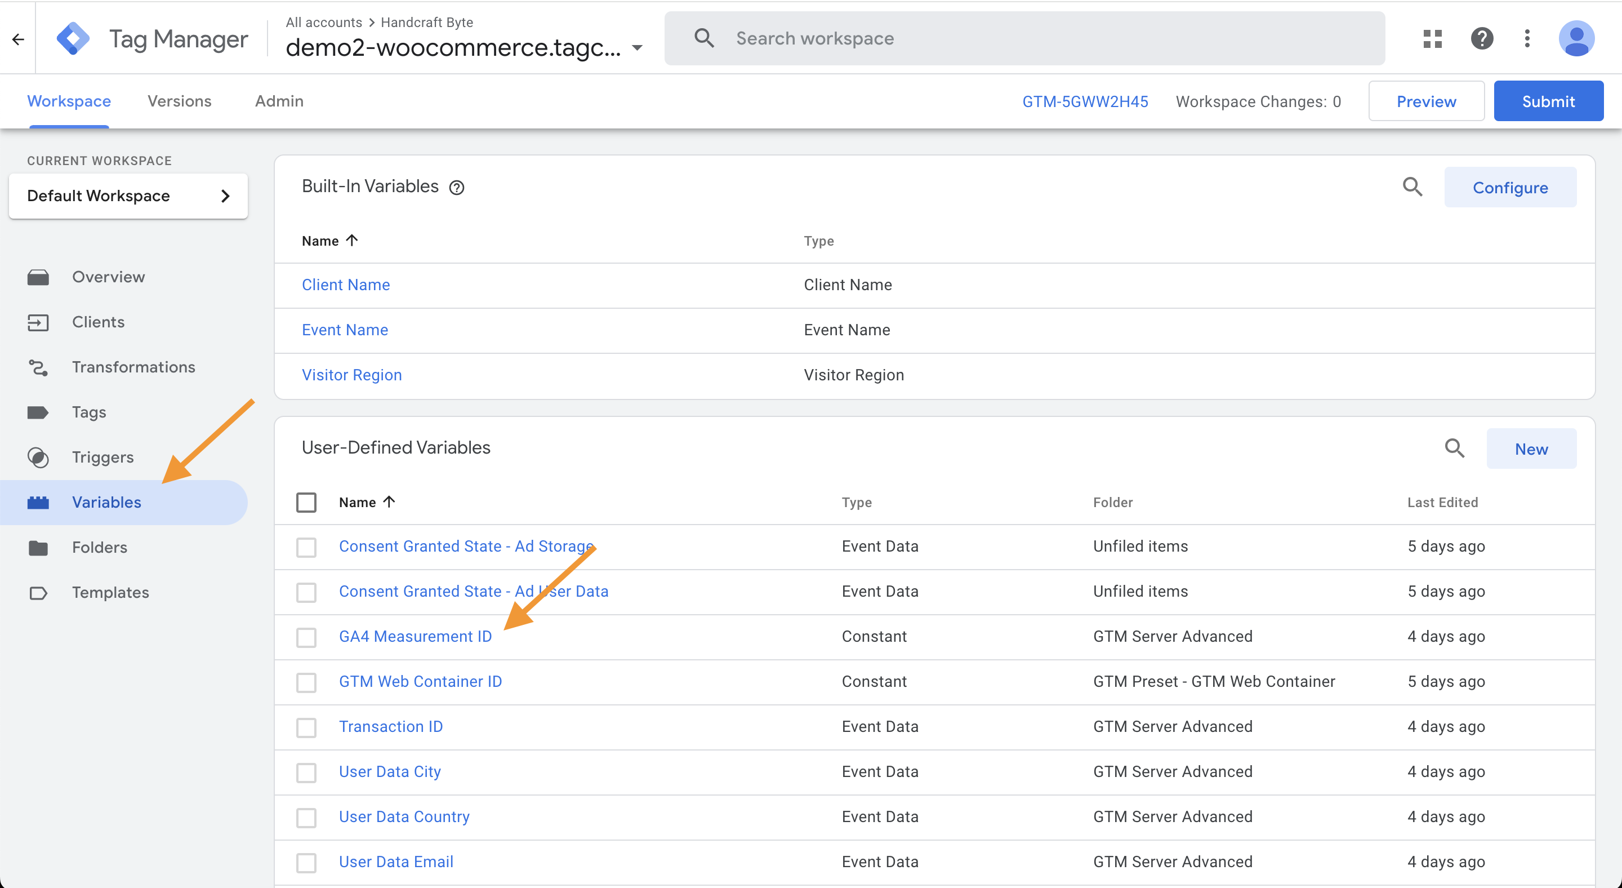Open the Google apps grid icon
The width and height of the screenshot is (1622, 888).
point(1432,39)
